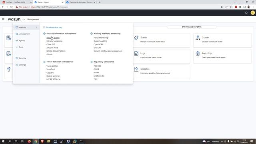This screenshot has height=144, width=256.
Task: Open GitHub module
Action: [x=49, y=54]
